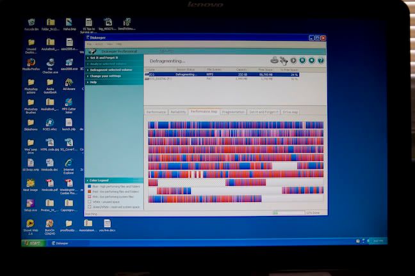Select the Performance Map tab
Viewport: 415px width, 276px height.
coord(204,111)
